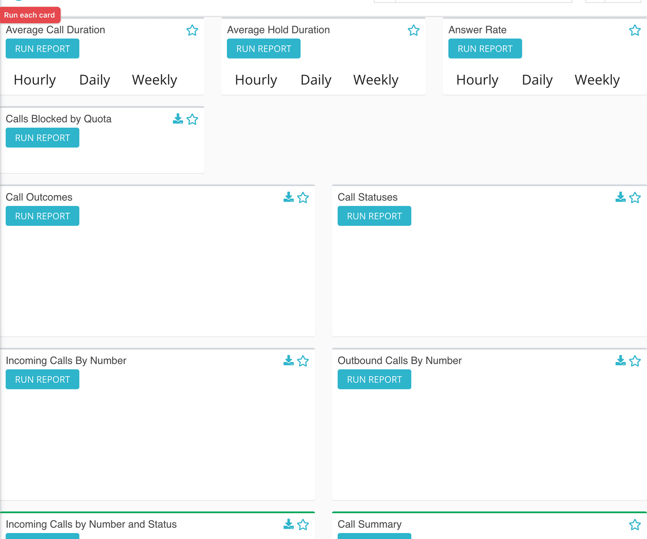Image resolution: width=647 pixels, height=539 pixels.
Task: Download the Calls Blocked by Quota report
Action: [x=178, y=119]
